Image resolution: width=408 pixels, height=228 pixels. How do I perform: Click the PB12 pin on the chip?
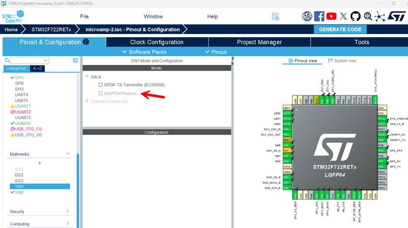[382, 188]
